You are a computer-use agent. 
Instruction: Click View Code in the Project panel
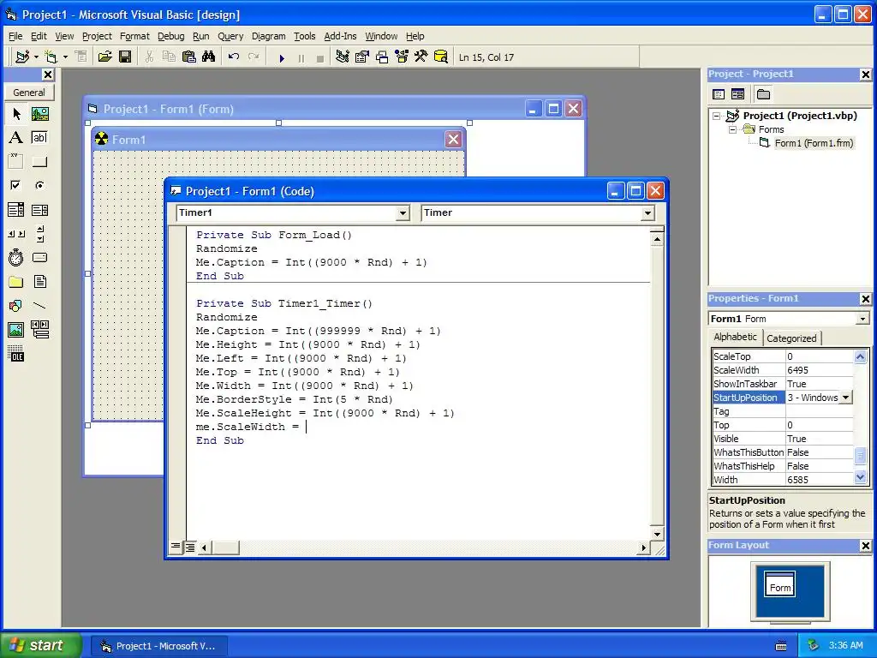pos(719,94)
